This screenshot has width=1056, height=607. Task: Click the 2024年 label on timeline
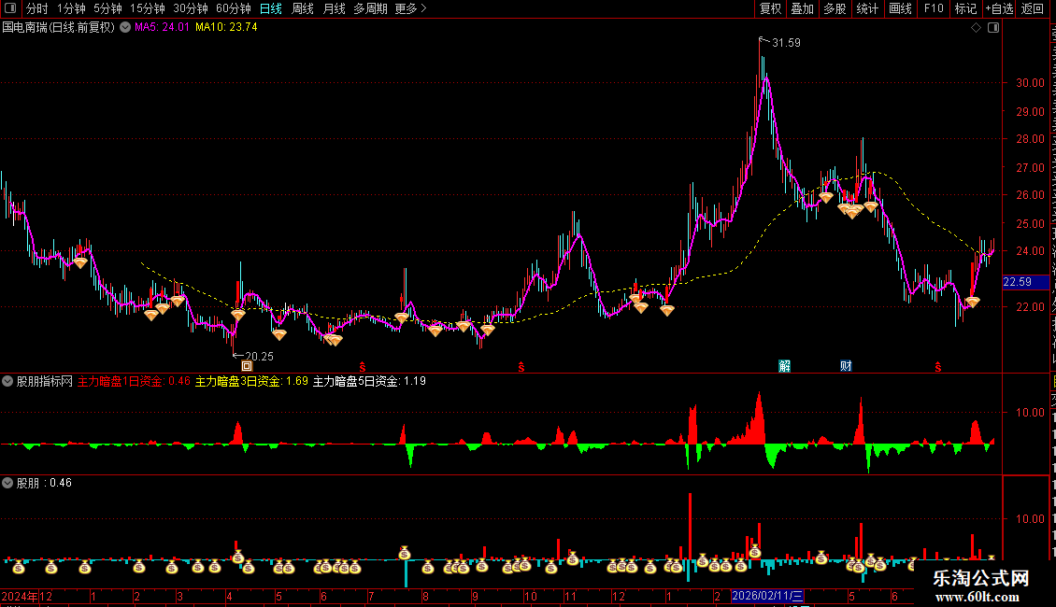(20, 596)
